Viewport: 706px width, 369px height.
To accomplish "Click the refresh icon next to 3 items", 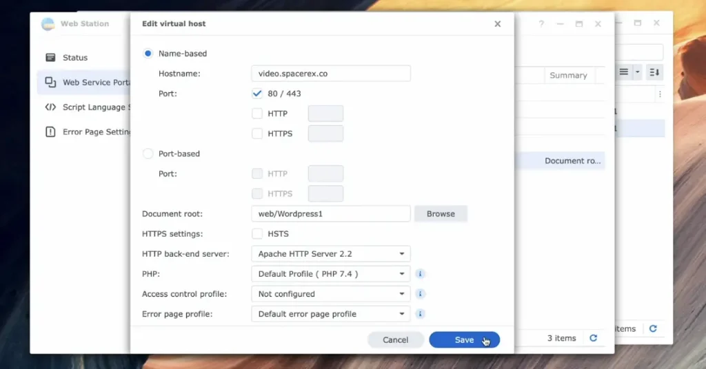I will pos(593,338).
